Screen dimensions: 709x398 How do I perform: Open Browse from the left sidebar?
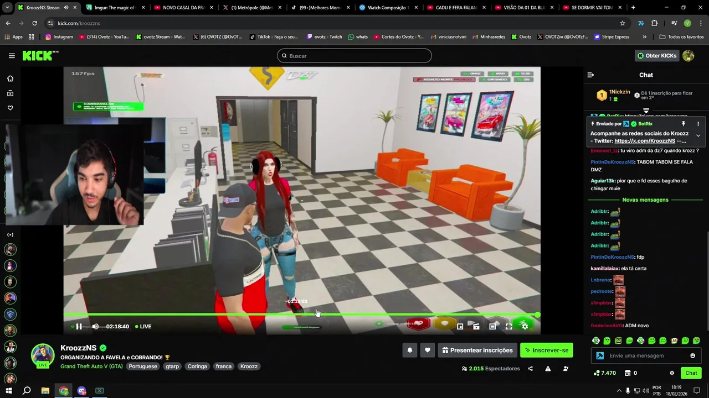(10, 93)
